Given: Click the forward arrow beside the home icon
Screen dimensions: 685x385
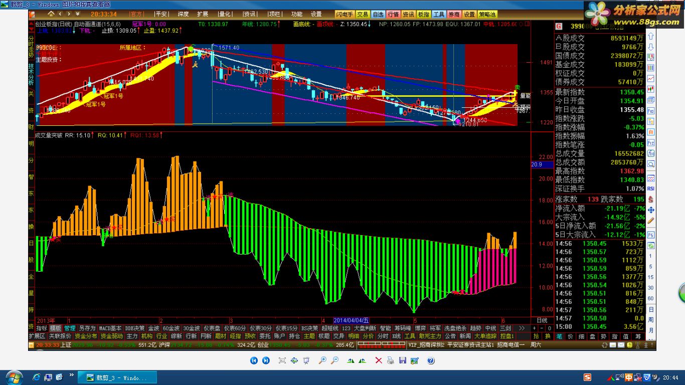Looking at the screenshot, I should [68, 14].
